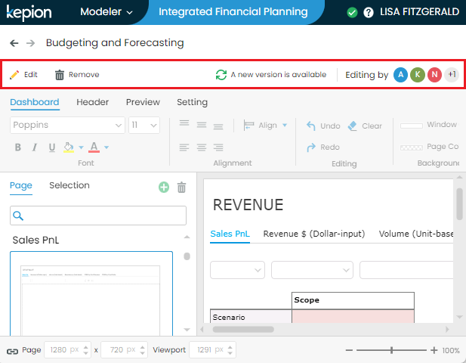The image size is (466, 363).
Task: Open the Volume (Unit-based) tab
Action: point(415,234)
